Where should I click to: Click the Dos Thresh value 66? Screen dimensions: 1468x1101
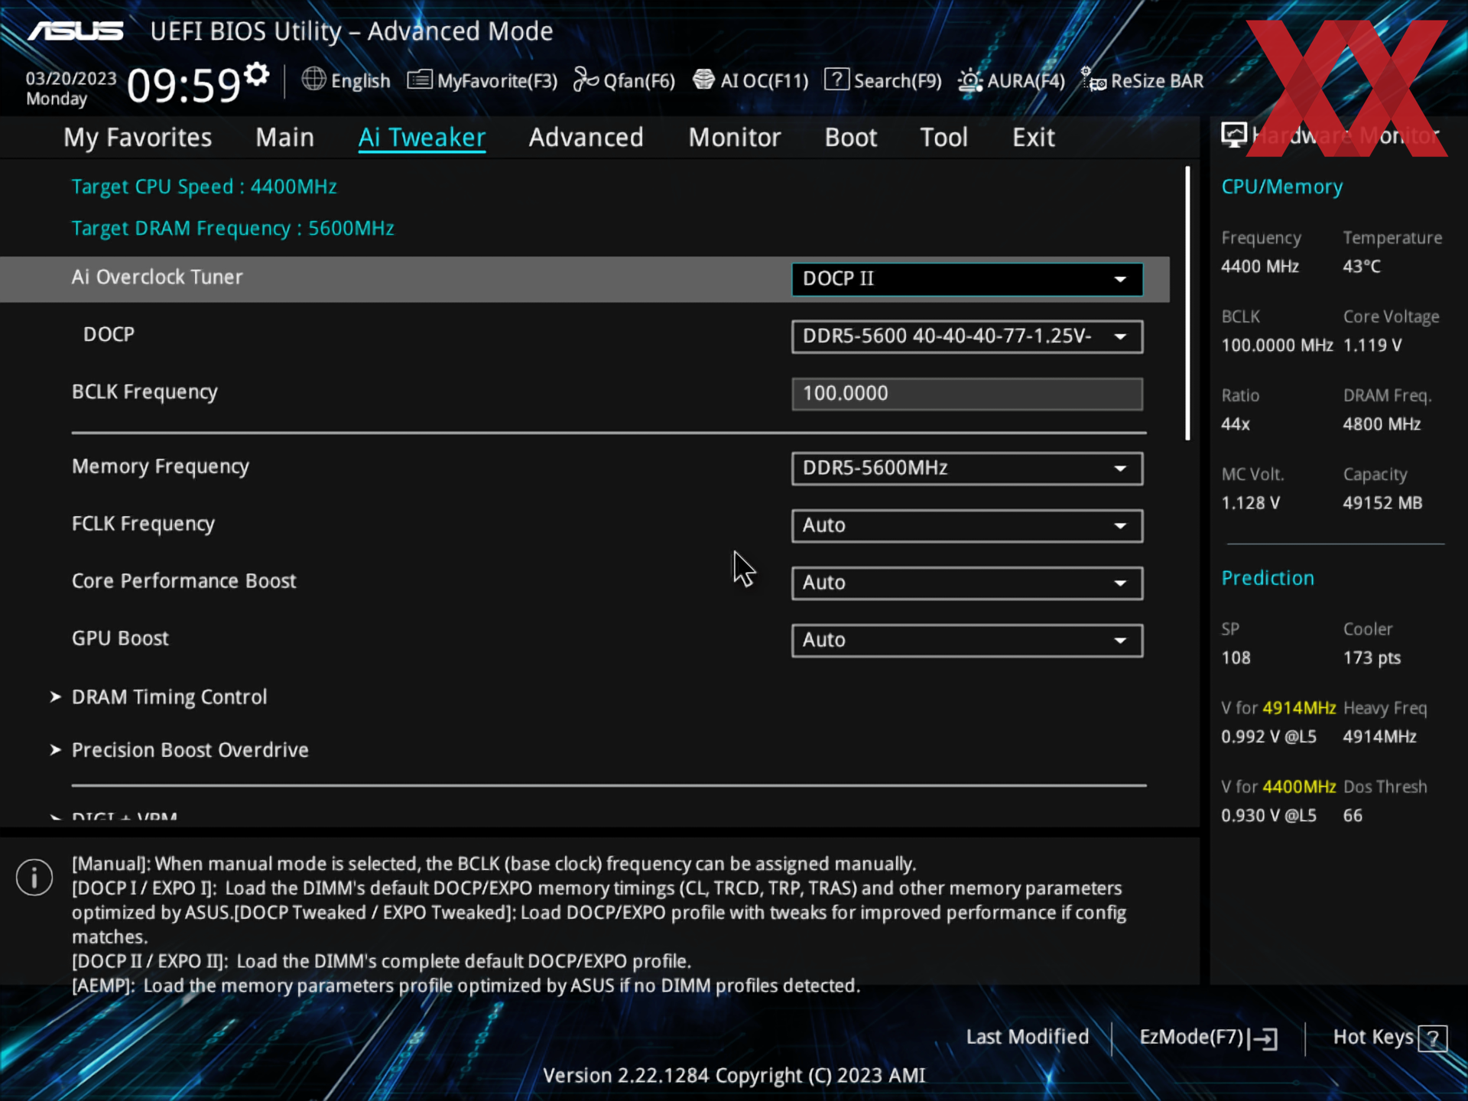pyautogui.click(x=1353, y=816)
